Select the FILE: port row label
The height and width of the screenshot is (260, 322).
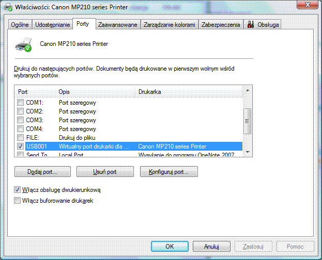coord(33,138)
